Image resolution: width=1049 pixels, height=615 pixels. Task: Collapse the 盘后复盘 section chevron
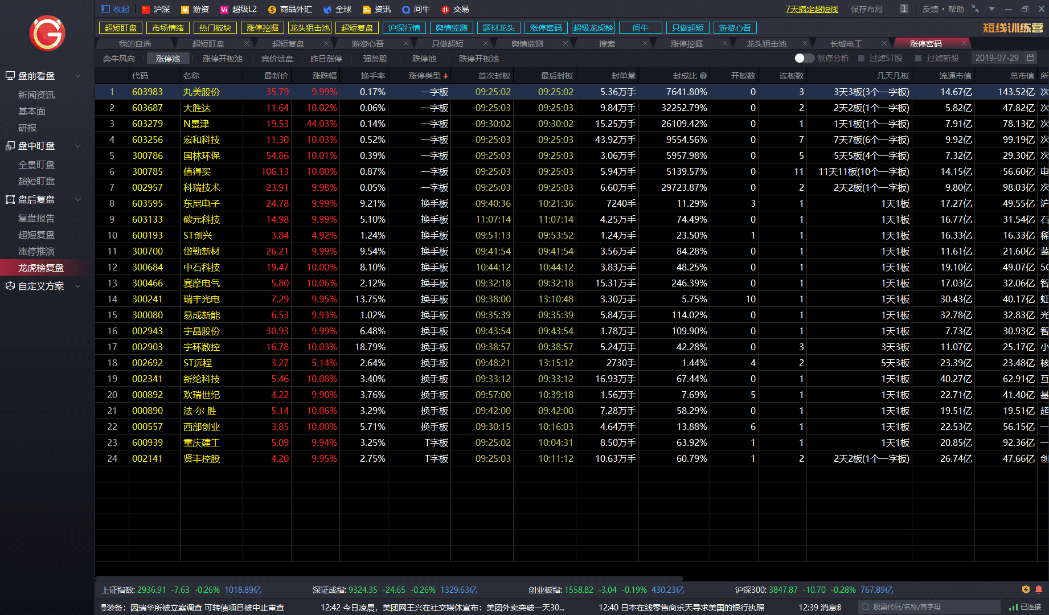tap(78, 199)
